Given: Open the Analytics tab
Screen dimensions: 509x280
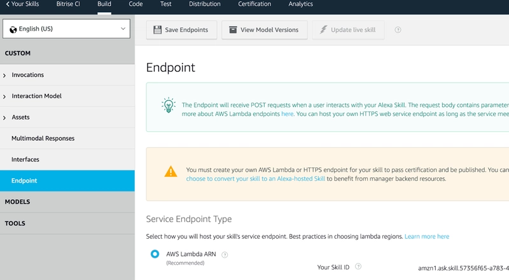Looking at the screenshot, I should 300,4.
